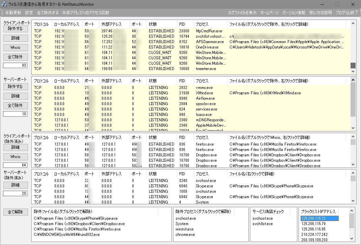Click the NetStatusMonitor application icon in title bar
Screen dimensions: 361x245
point(5,4)
